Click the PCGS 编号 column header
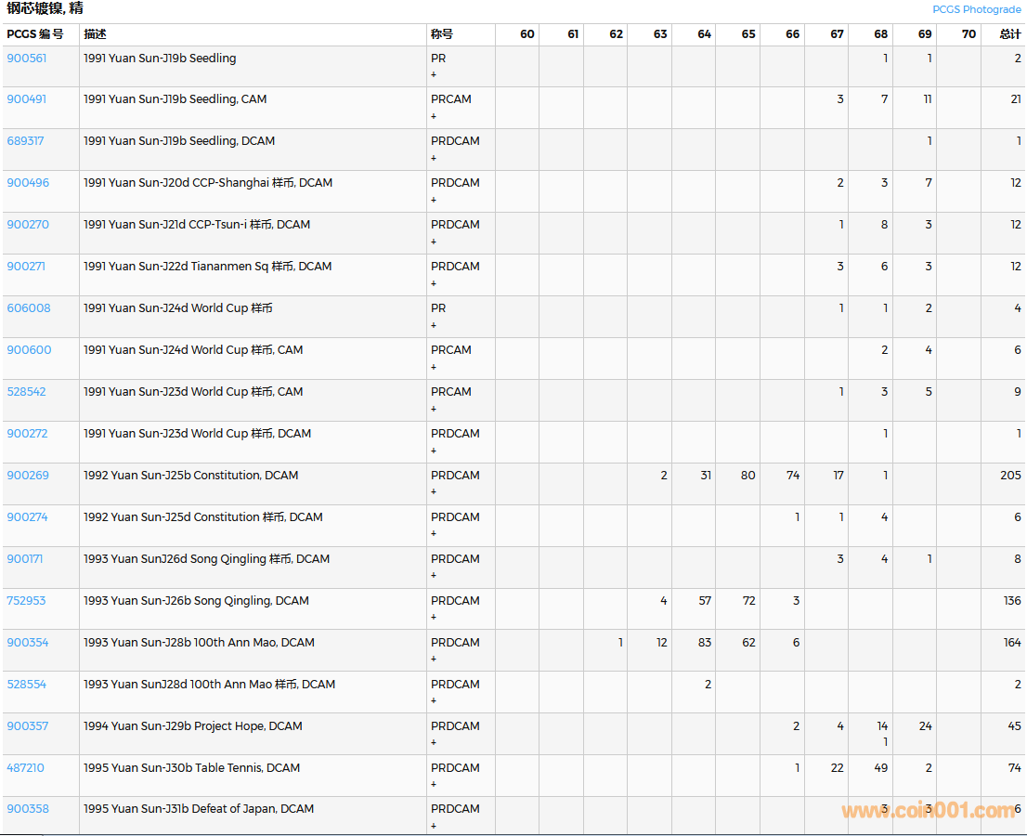Screen dimensions: 1027x836 click(35, 34)
